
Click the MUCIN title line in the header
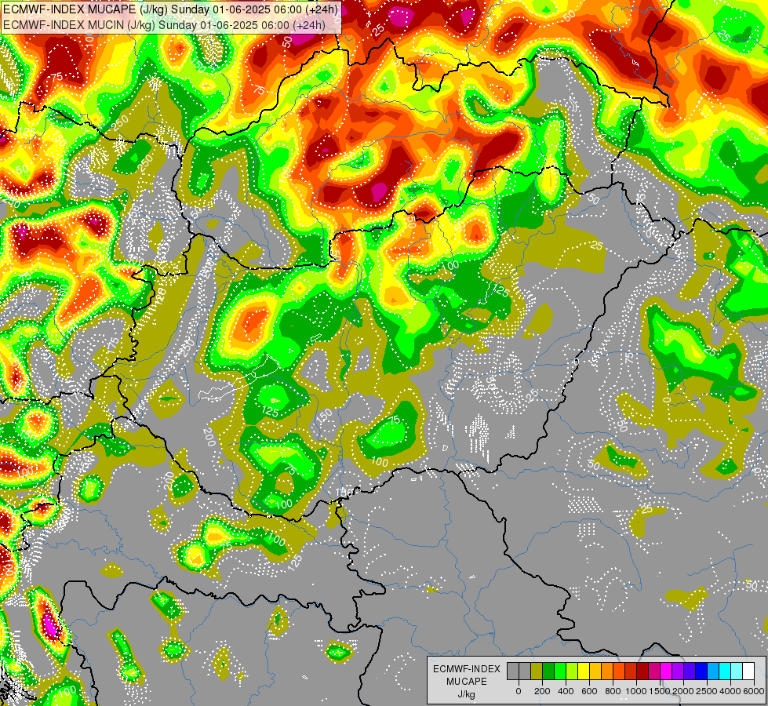tap(164, 24)
